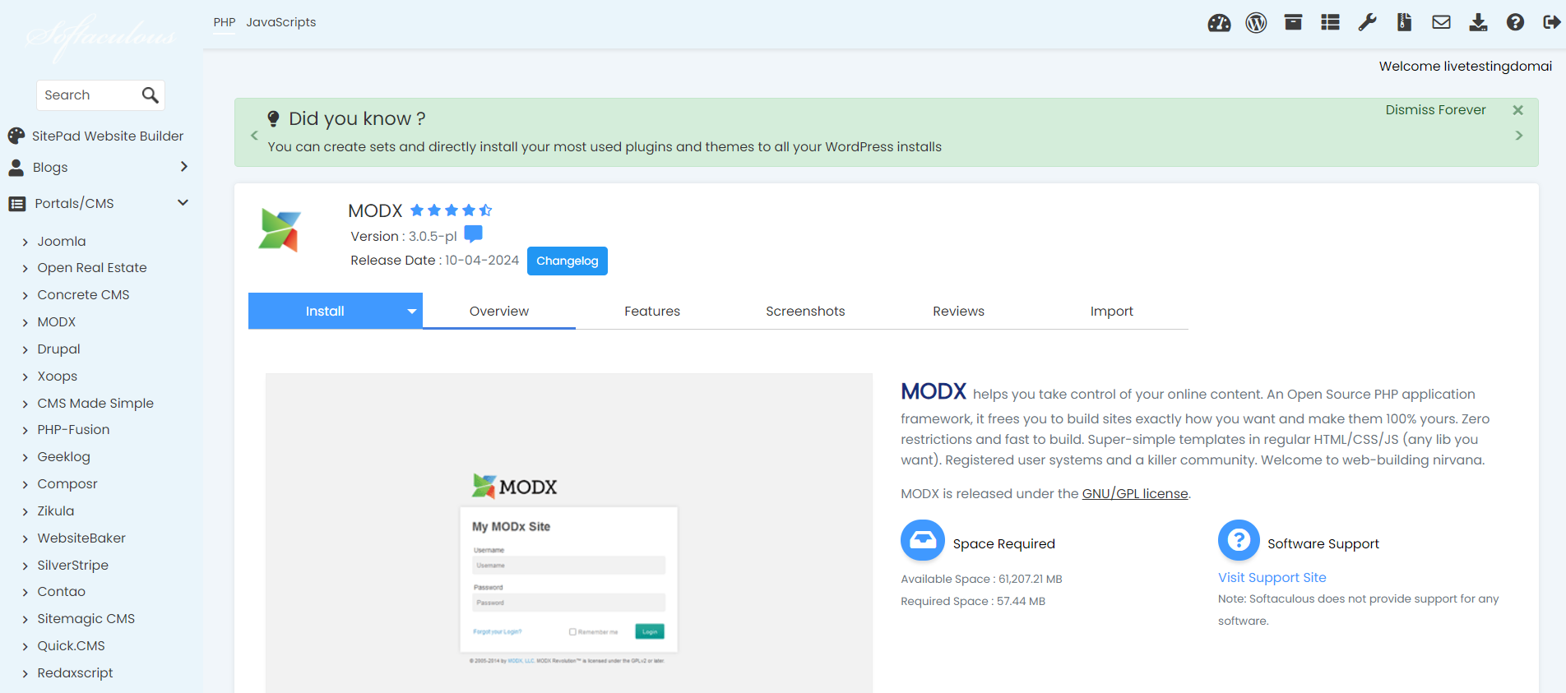1566x693 pixels.
Task: Open the Changelog button
Action: coord(568,261)
